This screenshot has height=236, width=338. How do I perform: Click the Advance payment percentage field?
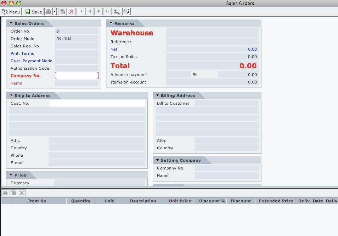178,75
